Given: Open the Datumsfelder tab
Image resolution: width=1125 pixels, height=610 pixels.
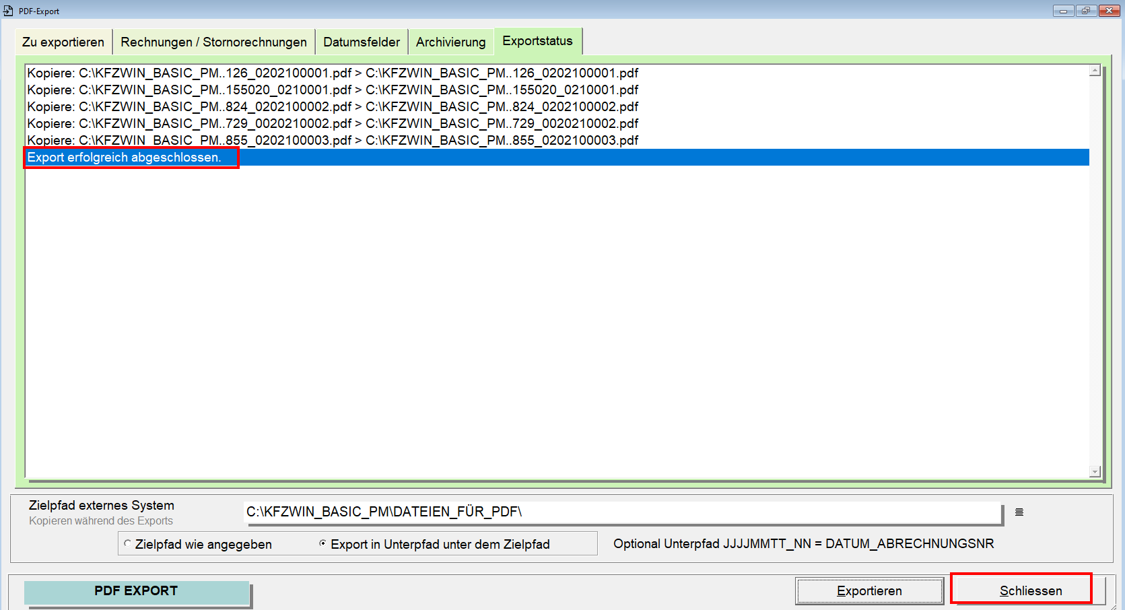Looking at the screenshot, I should 362,42.
